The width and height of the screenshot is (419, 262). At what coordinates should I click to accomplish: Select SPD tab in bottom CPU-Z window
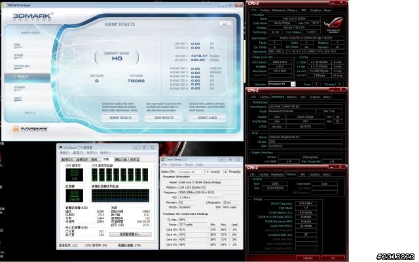(302, 174)
